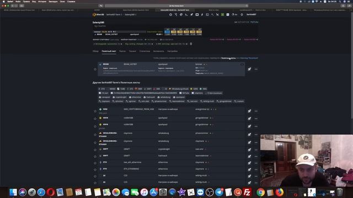Open options menu for ETH_ETHERMINE row
Image resolution: width=353 pixels, height=198 pixels.
coord(256,169)
